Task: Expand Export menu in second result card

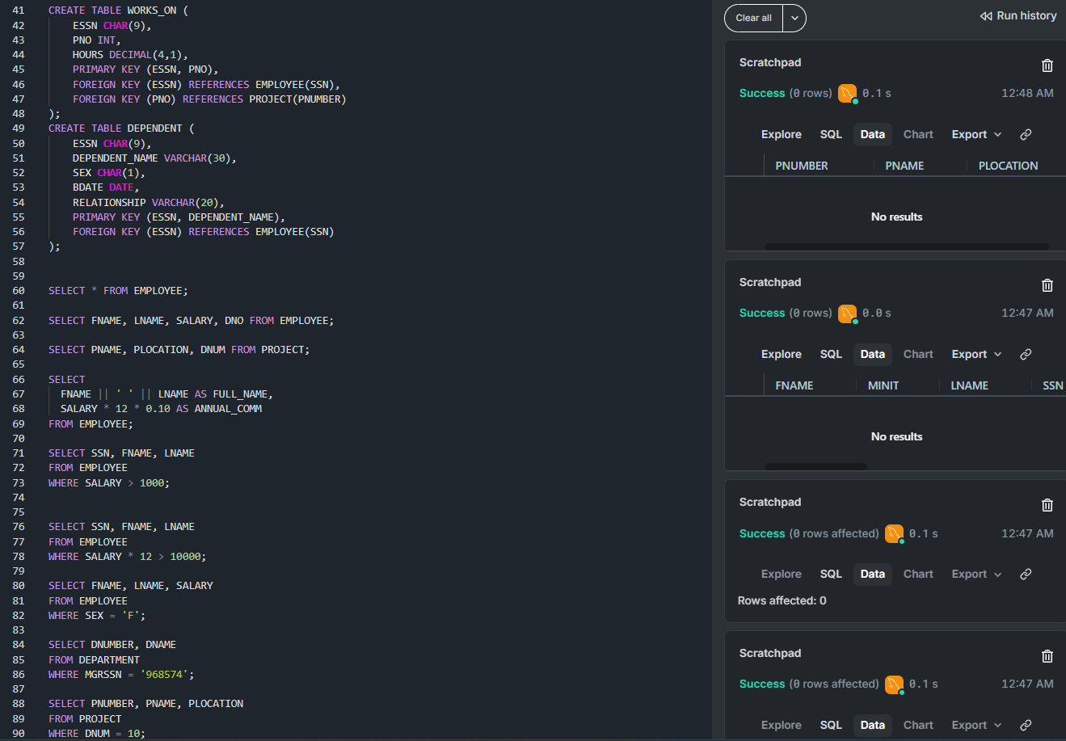Action: tap(976, 355)
